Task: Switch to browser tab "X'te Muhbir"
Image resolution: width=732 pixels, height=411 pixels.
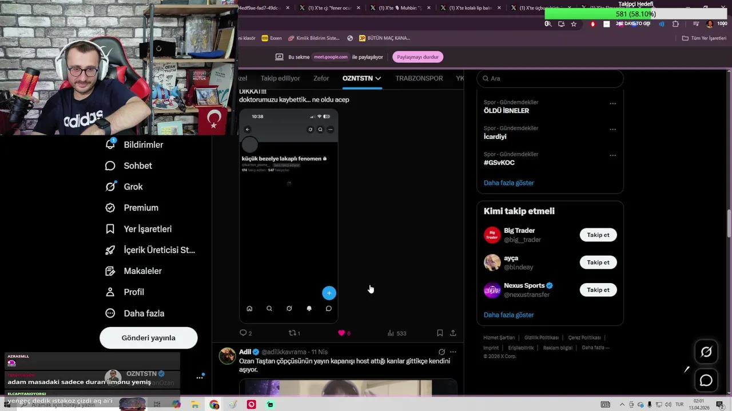Action: pos(400,8)
